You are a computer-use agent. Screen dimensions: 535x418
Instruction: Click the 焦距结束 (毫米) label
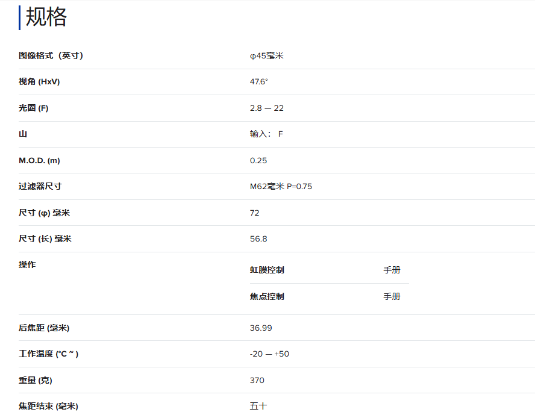tap(48, 407)
